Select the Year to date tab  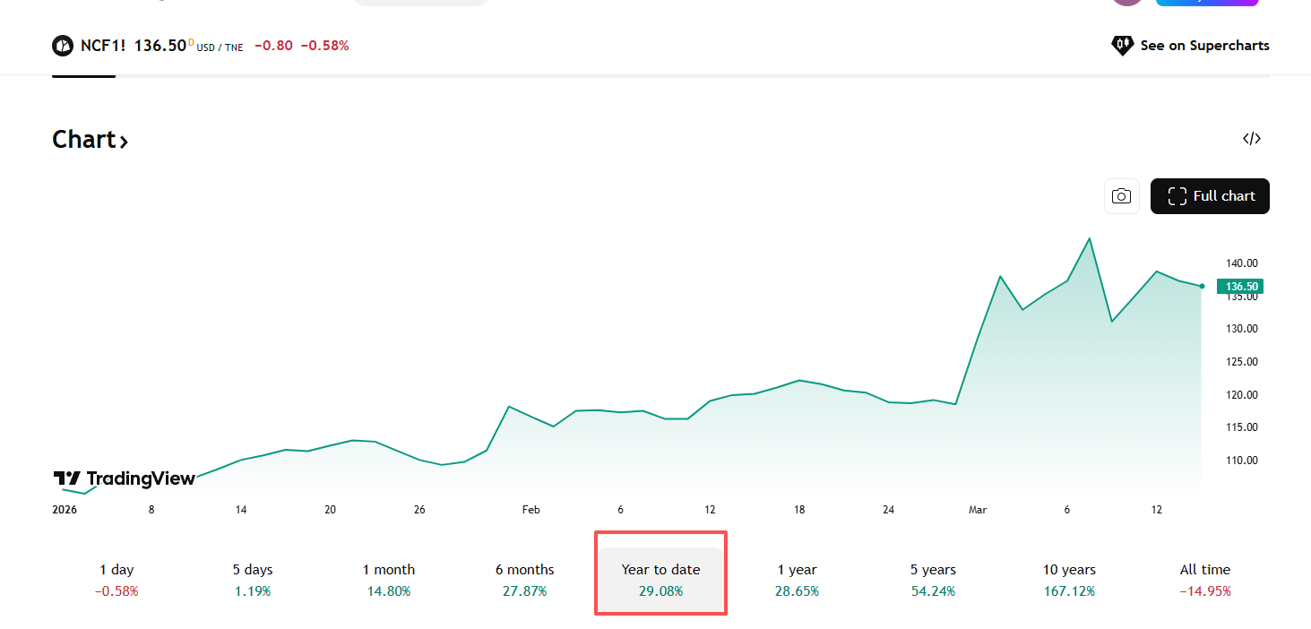[x=661, y=580]
